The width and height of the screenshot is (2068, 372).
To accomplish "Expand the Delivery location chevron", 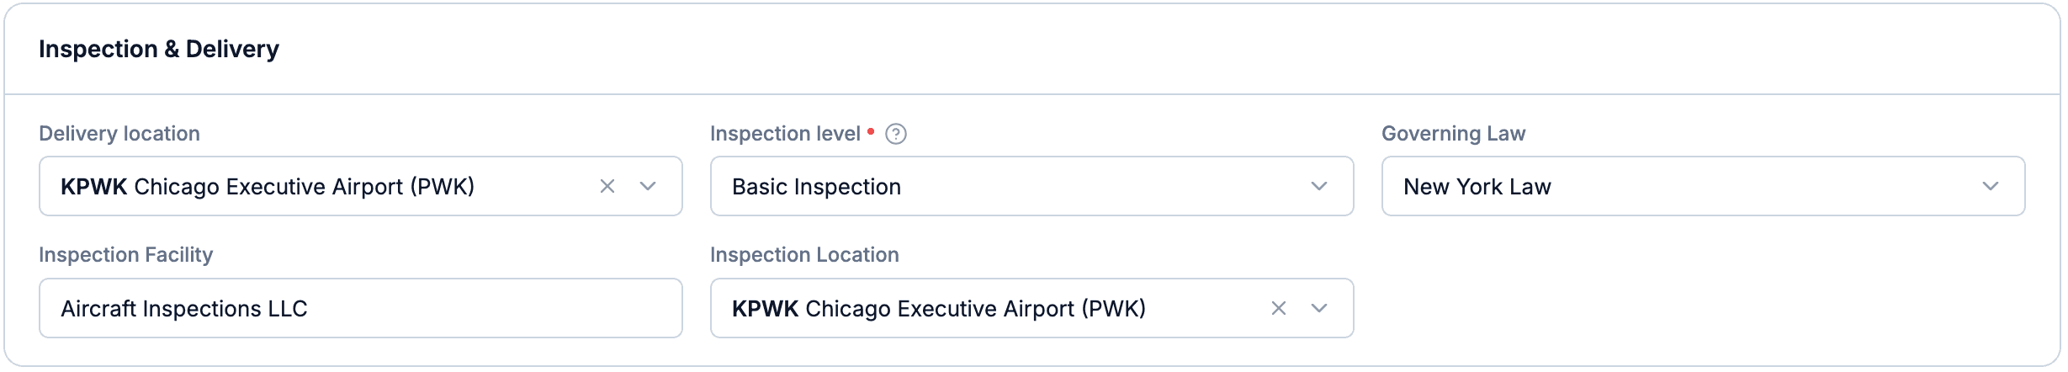I will pos(648,186).
